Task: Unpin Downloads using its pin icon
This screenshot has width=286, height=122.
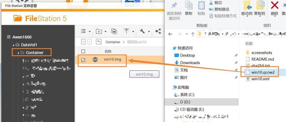Action: (x=236, y=63)
